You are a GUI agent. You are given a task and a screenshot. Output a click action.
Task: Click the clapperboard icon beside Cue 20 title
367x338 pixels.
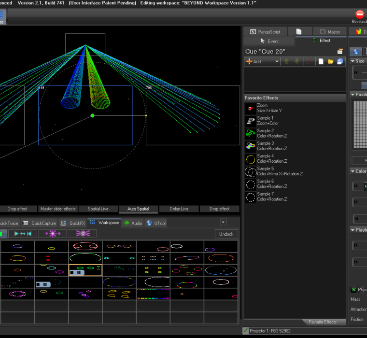(x=340, y=52)
